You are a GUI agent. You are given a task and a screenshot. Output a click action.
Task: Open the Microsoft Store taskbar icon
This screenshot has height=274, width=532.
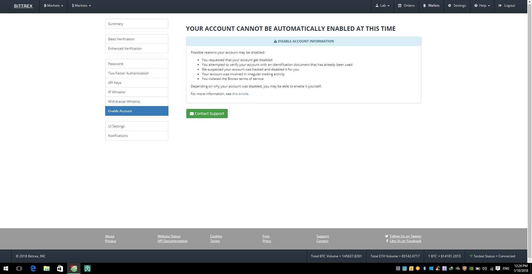(60, 268)
